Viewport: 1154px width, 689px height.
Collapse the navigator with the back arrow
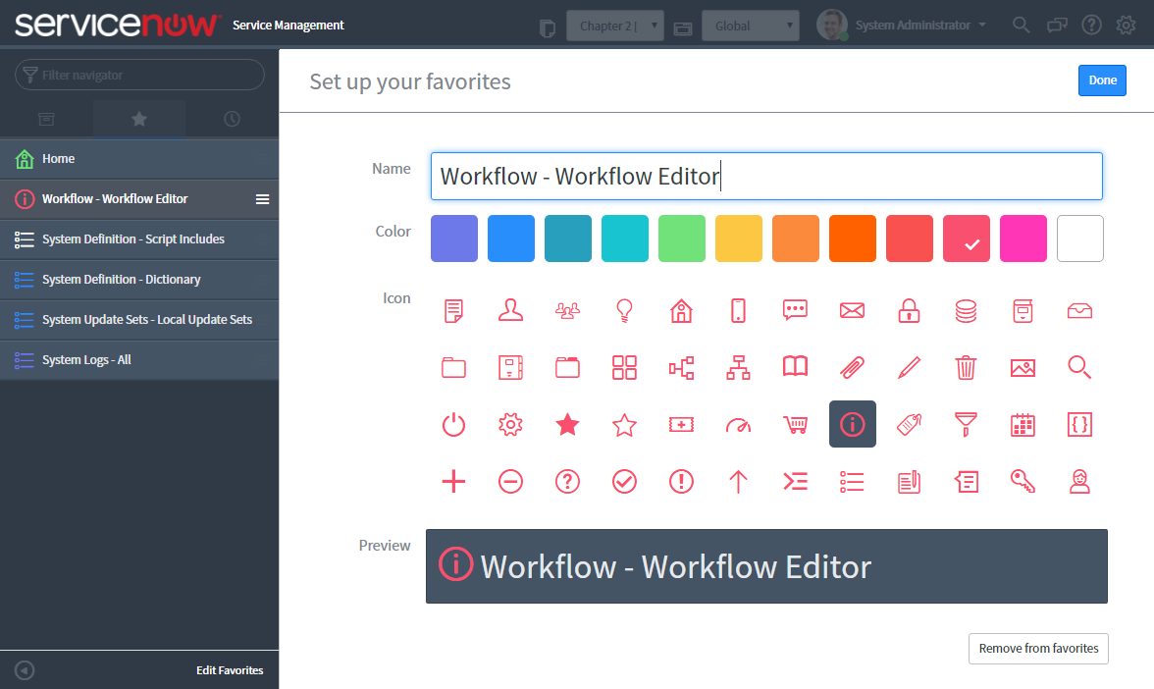[25, 670]
